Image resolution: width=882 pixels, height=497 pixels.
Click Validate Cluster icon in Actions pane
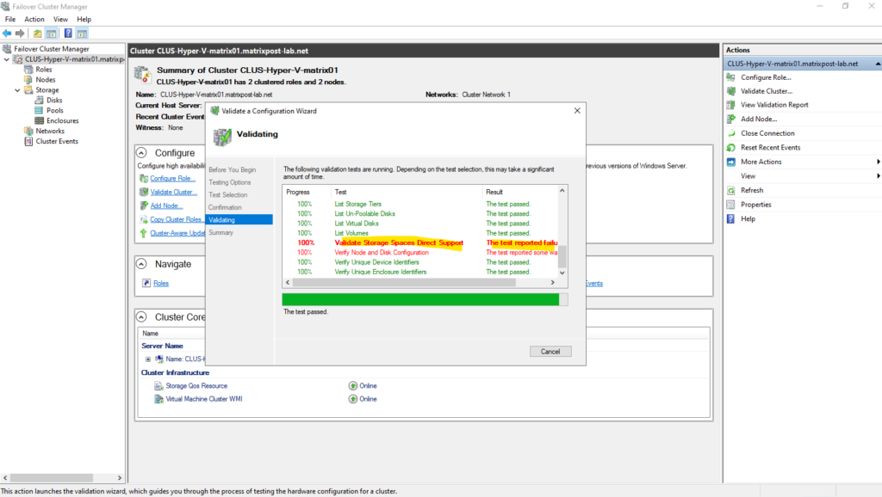[730, 91]
